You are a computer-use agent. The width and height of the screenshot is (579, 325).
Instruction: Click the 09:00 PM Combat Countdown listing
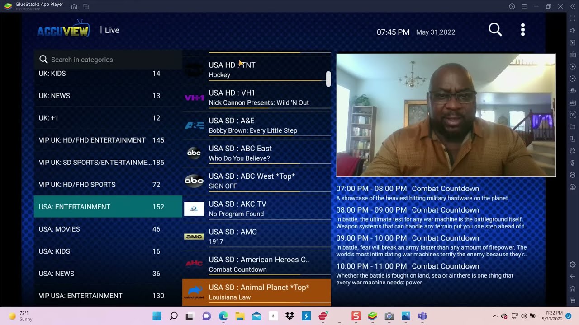tap(432, 246)
